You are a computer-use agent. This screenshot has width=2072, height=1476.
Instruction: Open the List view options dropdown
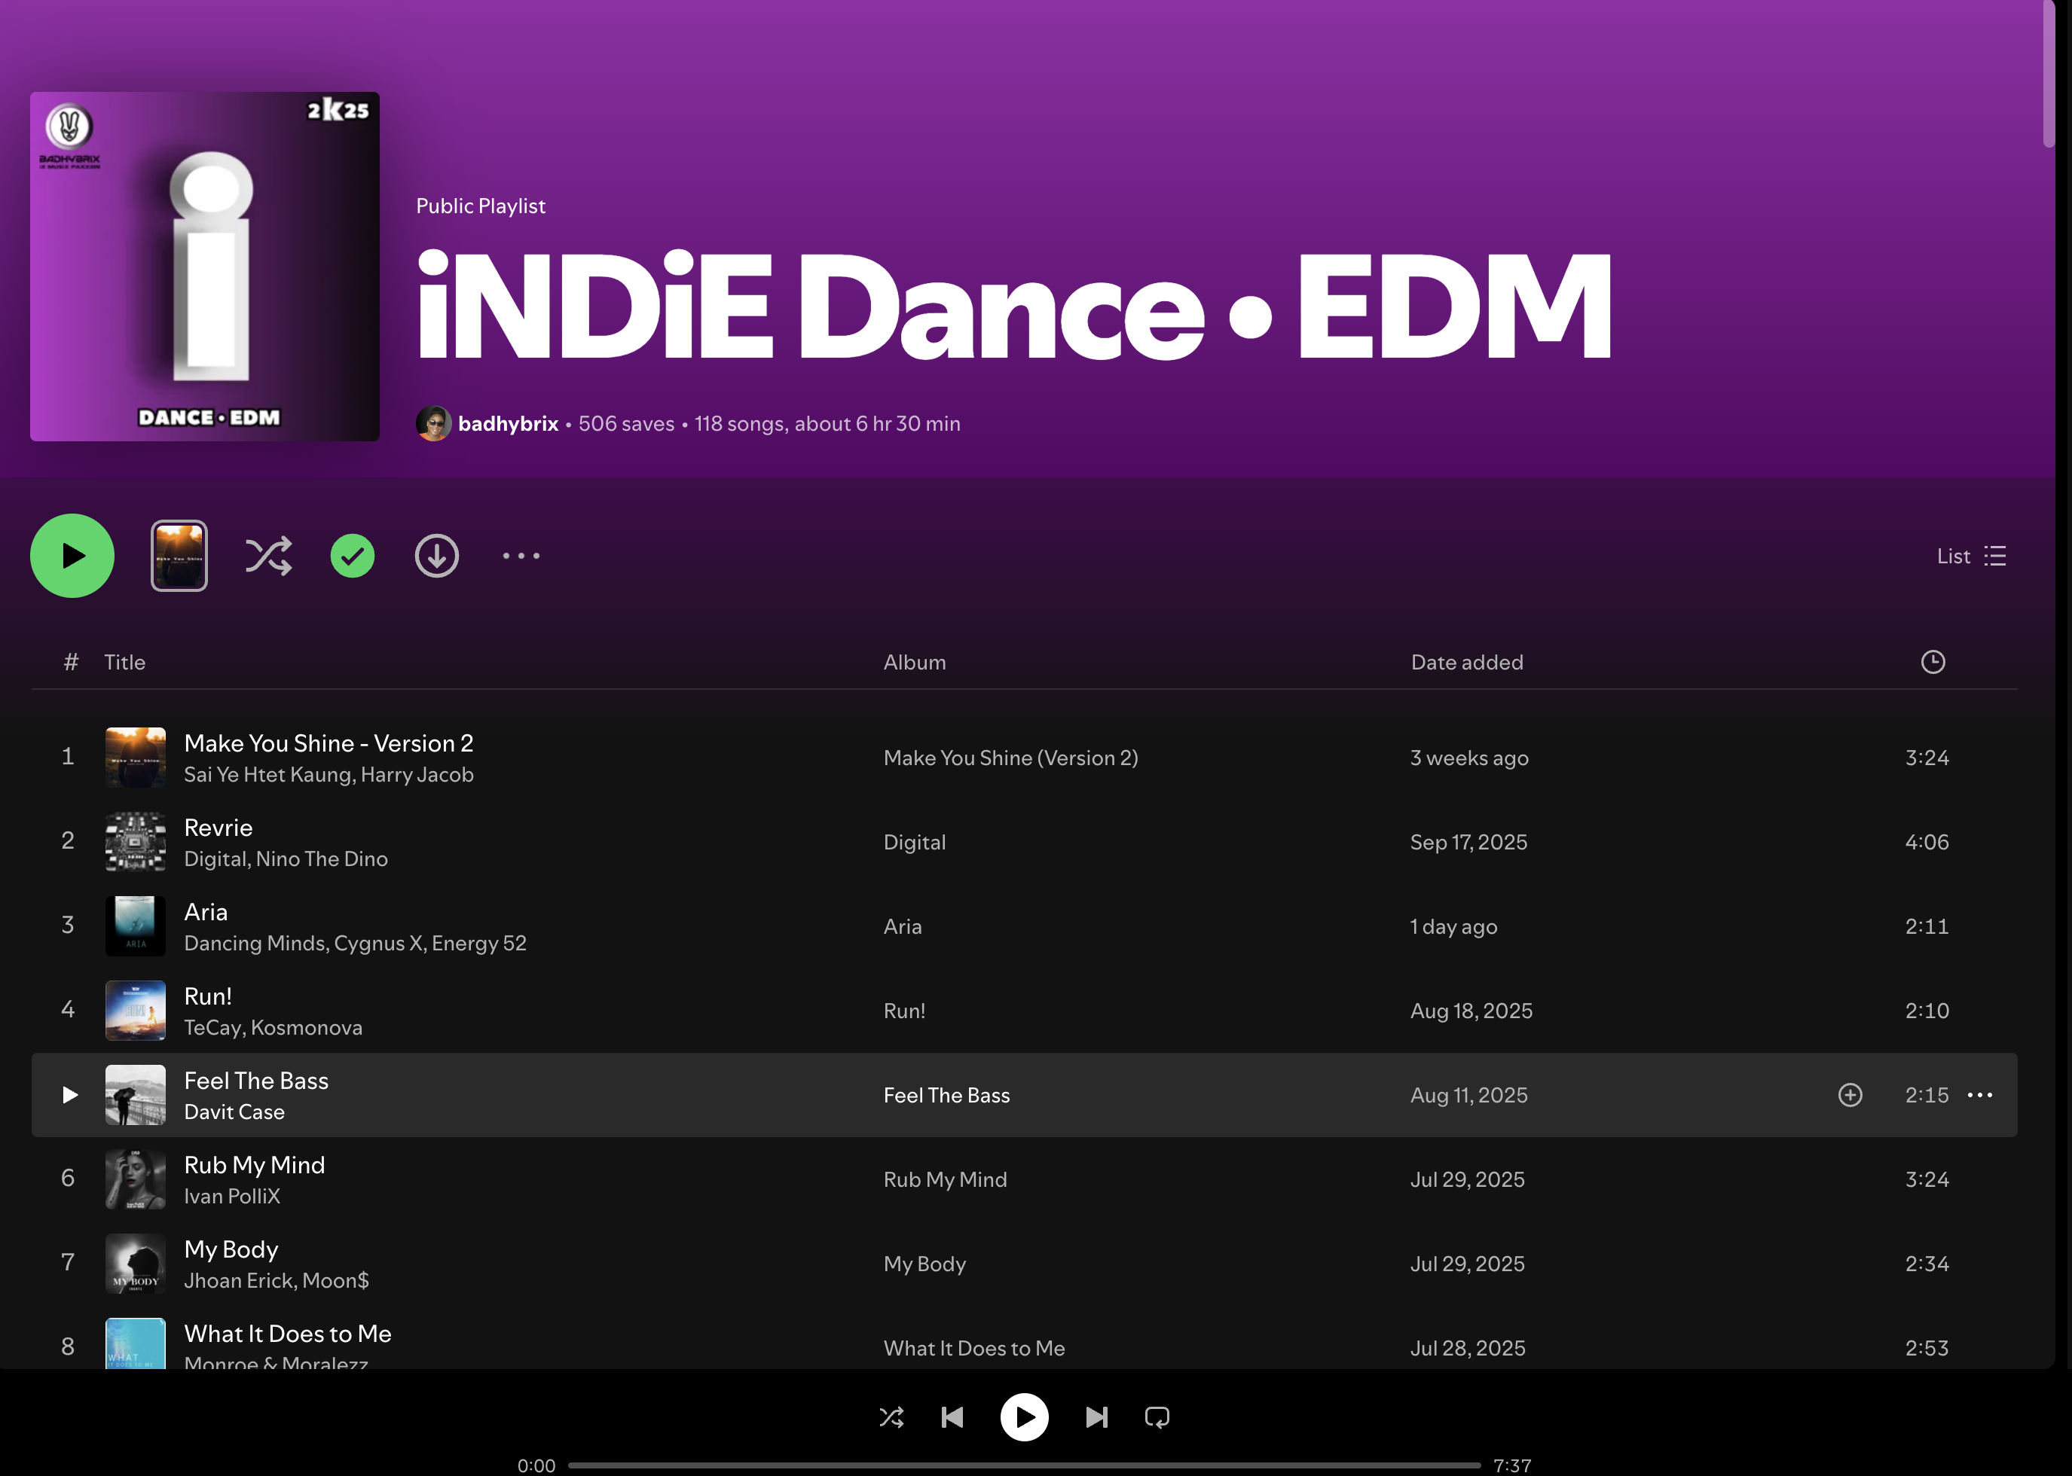coord(1971,557)
